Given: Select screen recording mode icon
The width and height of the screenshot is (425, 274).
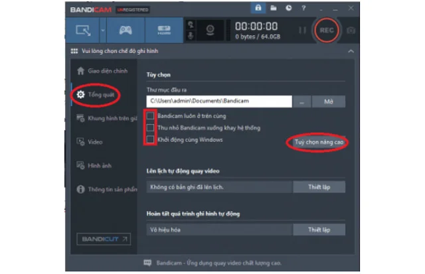Looking at the screenshot, I should coord(84,30).
